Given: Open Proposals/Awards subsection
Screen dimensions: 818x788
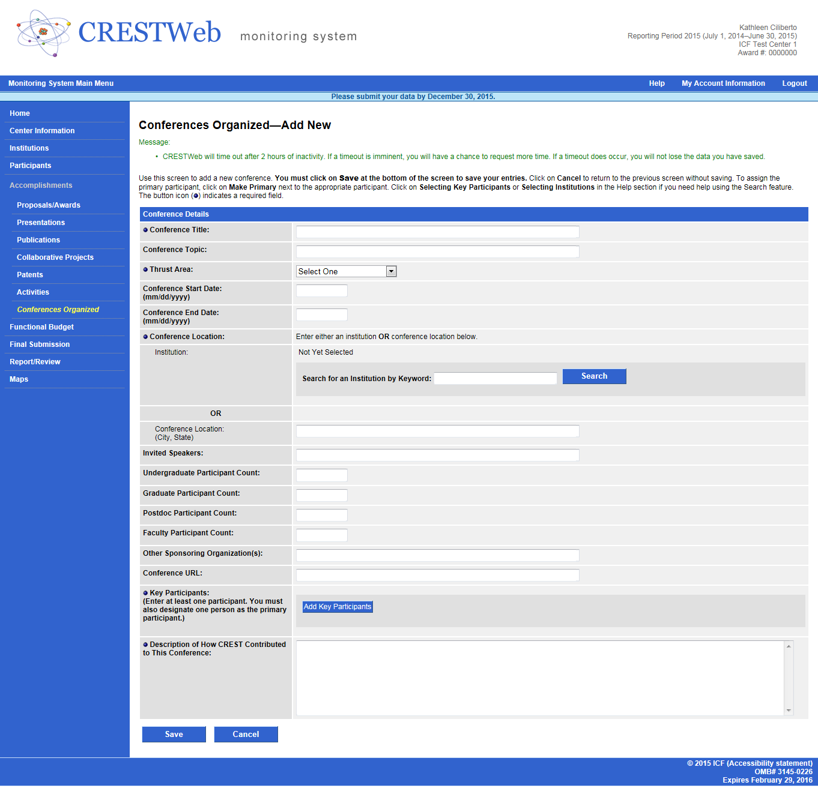Looking at the screenshot, I should pyautogui.click(x=49, y=205).
